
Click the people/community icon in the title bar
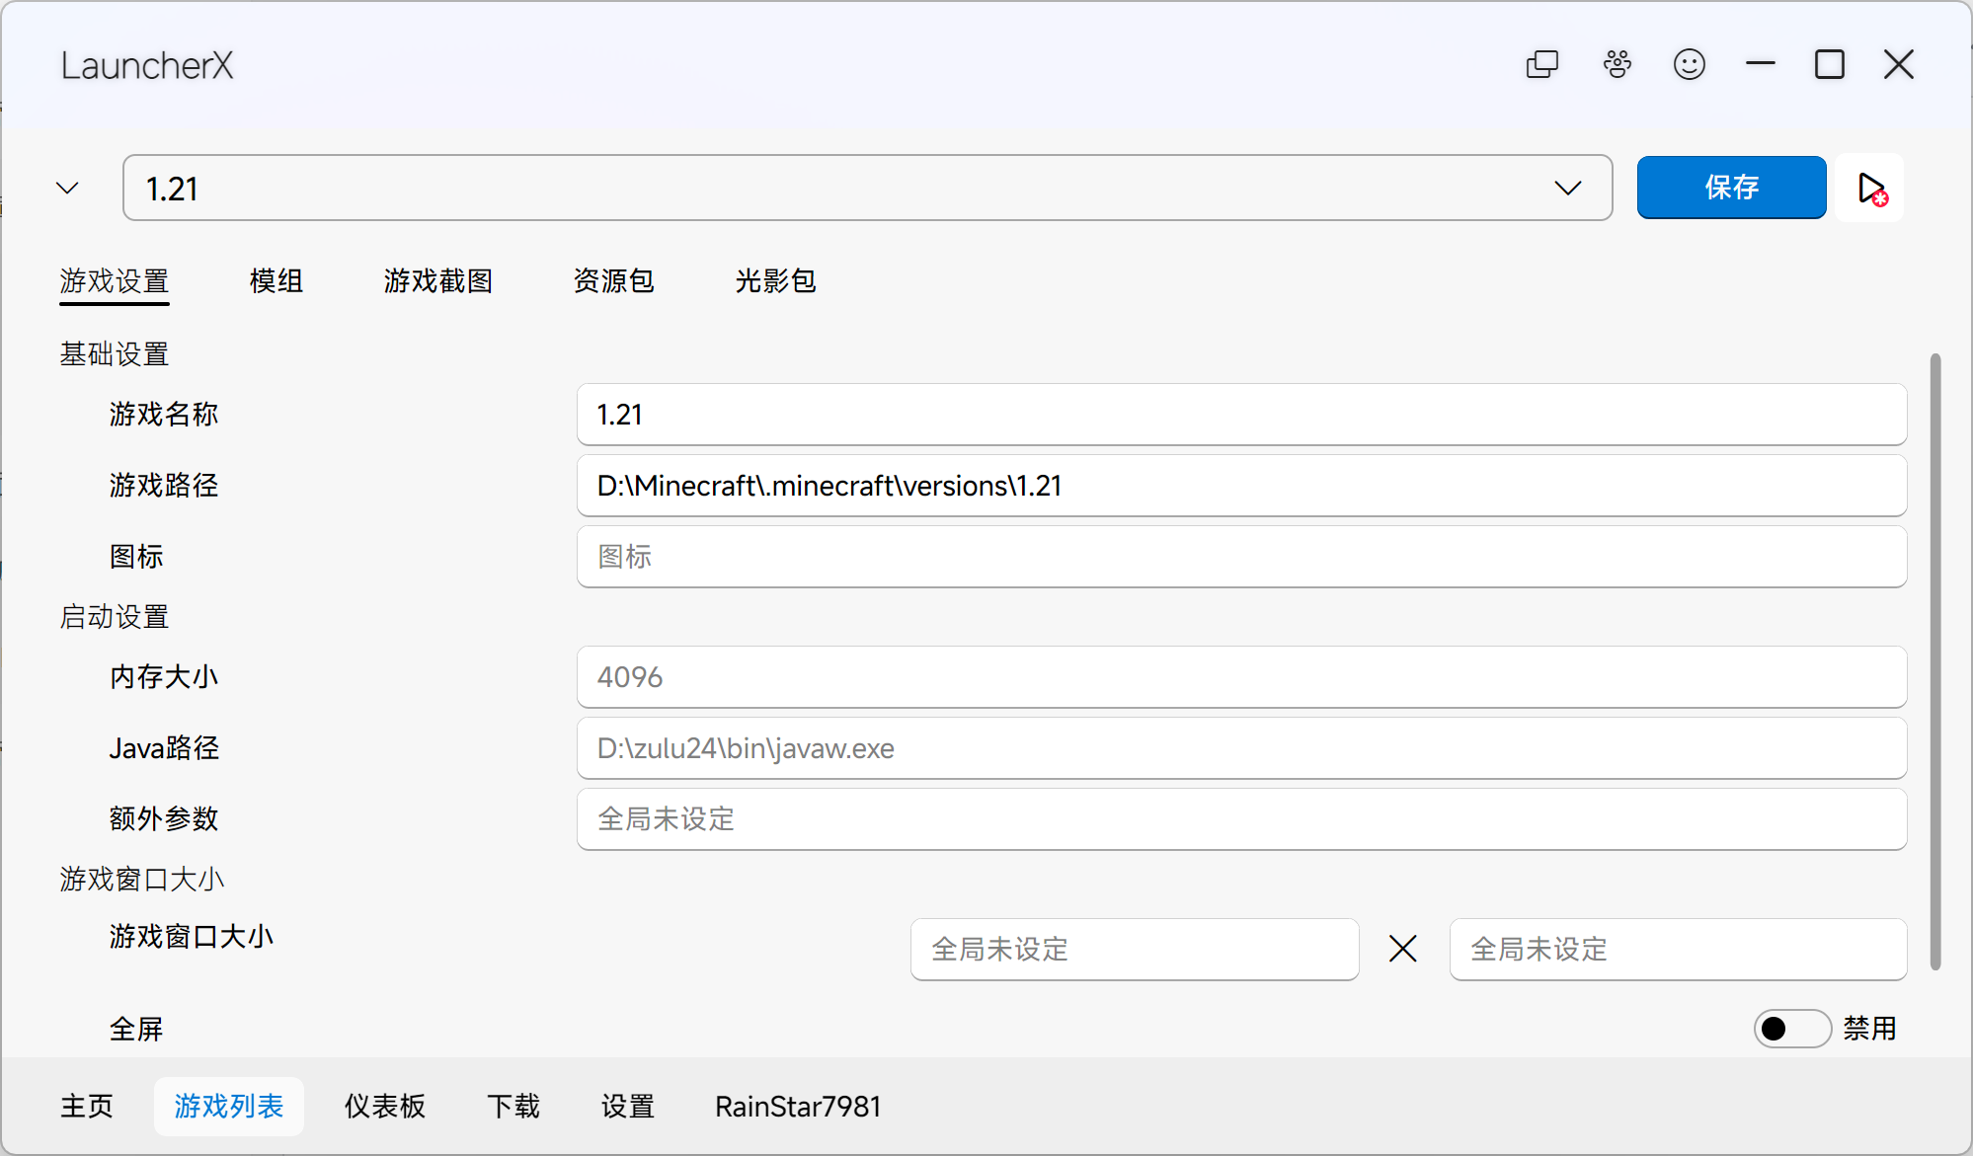coord(1617,64)
